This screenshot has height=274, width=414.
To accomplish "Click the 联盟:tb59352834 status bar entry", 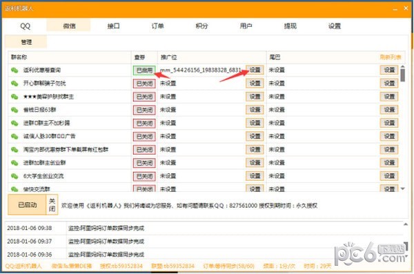I will 172,266.
